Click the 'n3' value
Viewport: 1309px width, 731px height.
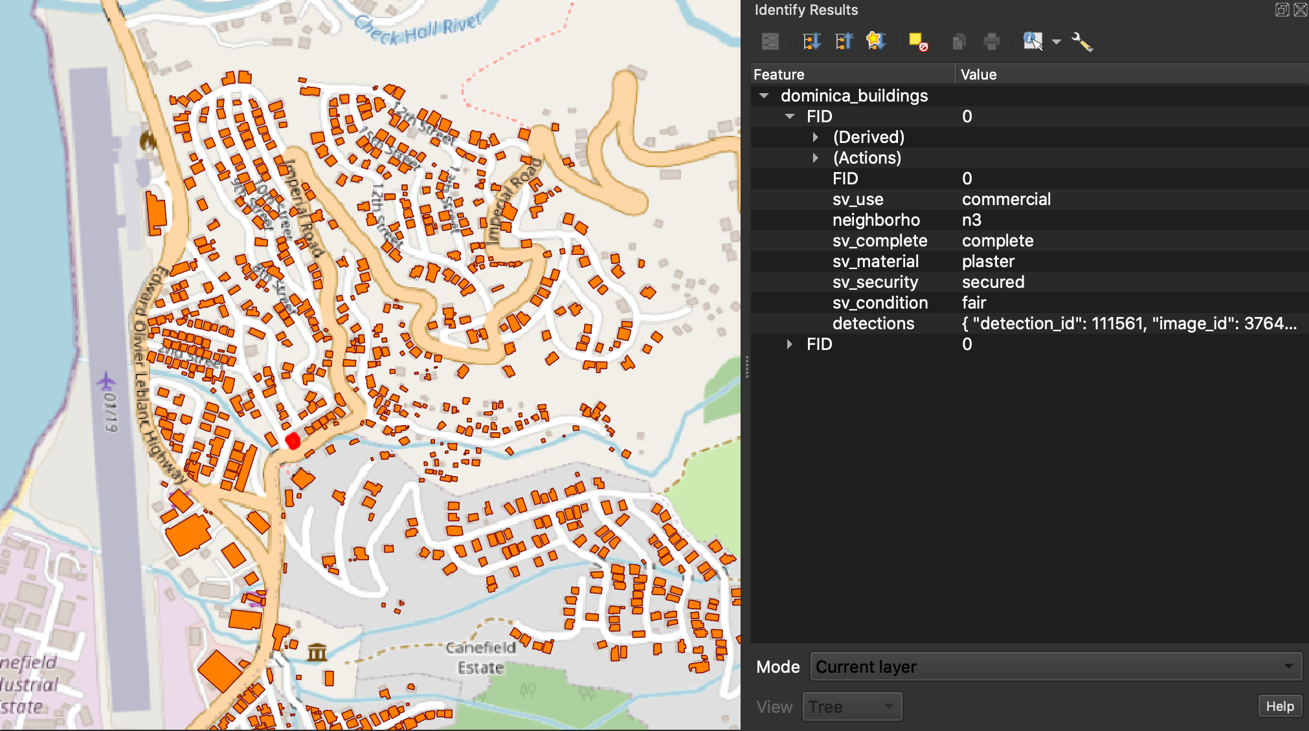point(972,220)
